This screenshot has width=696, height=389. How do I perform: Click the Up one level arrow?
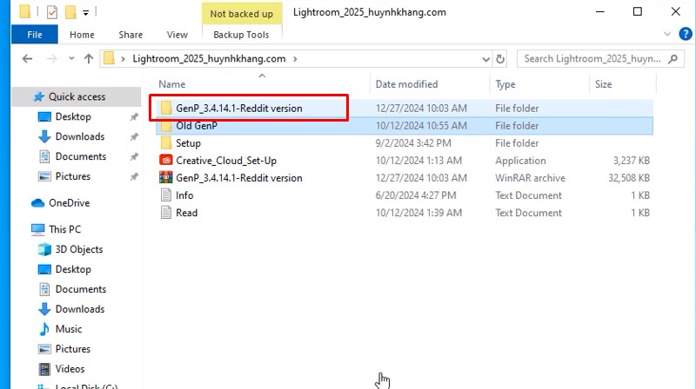click(89, 59)
